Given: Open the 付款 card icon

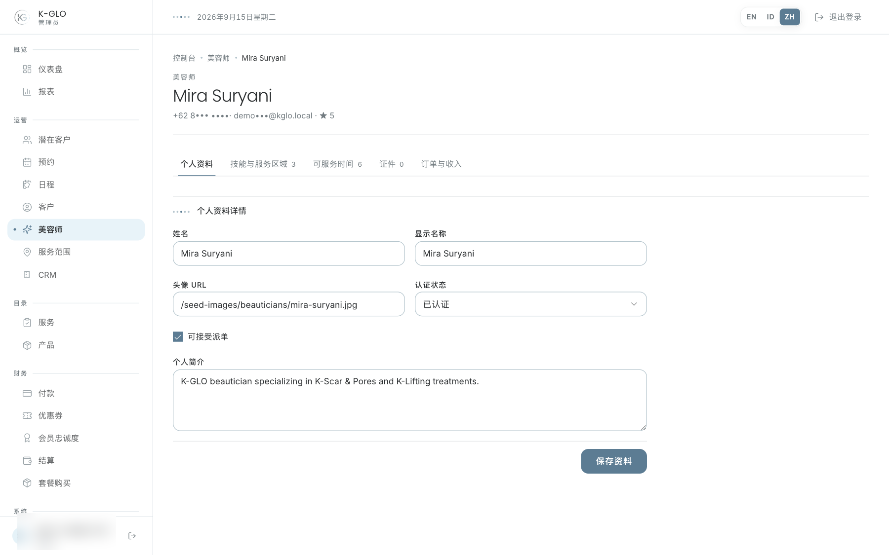Looking at the screenshot, I should click(x=27, y=393).
